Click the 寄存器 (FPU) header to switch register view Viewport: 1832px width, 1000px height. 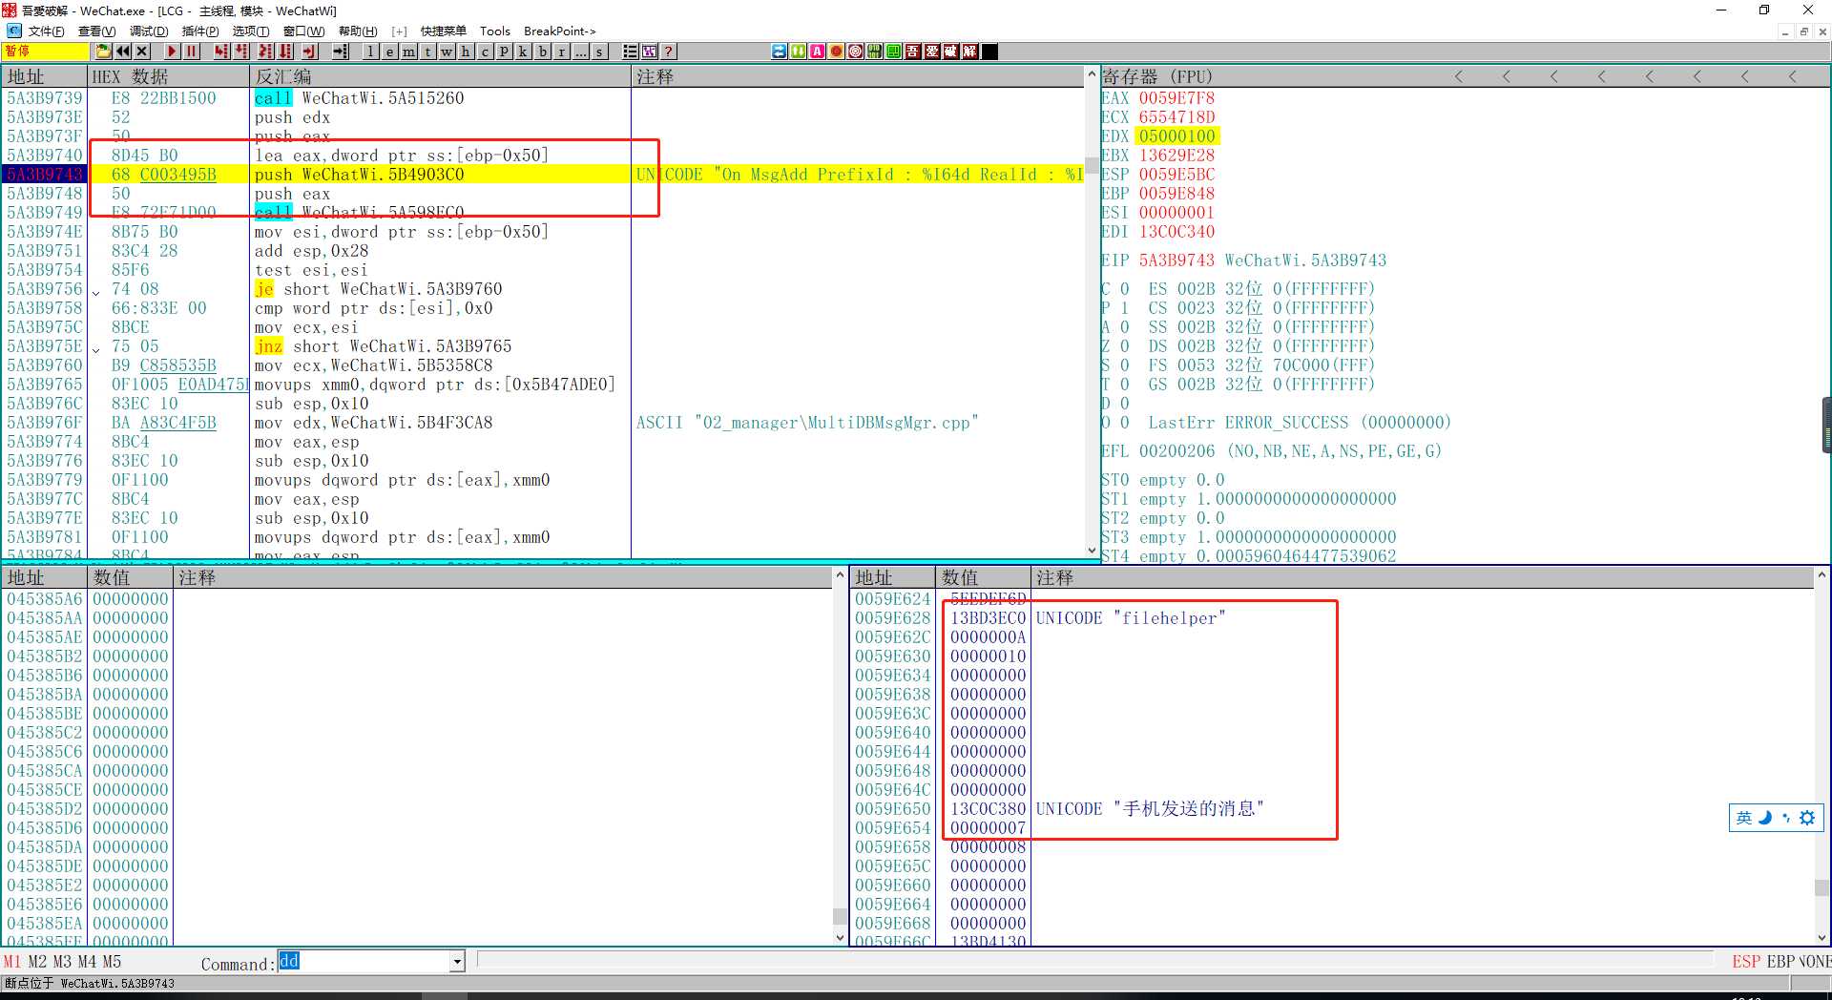point(1156,76)
